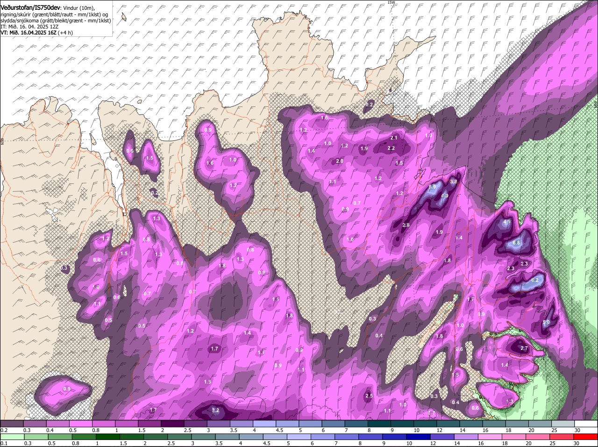Image resolution: width=598 pixels, height=447 pixels.
Task: Select the palest green 0.1 rain legend swatch
Action: [12, 437]
